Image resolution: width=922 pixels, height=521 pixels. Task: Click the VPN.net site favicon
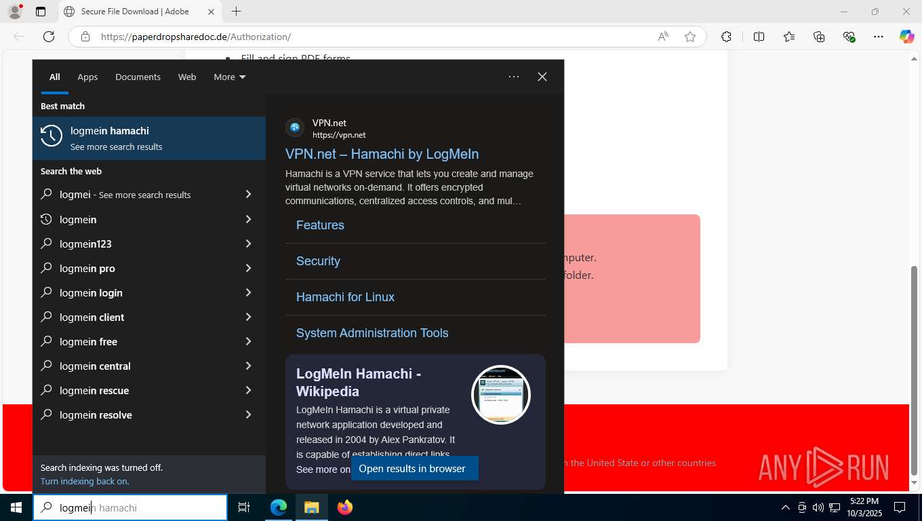tap(295, 127)
